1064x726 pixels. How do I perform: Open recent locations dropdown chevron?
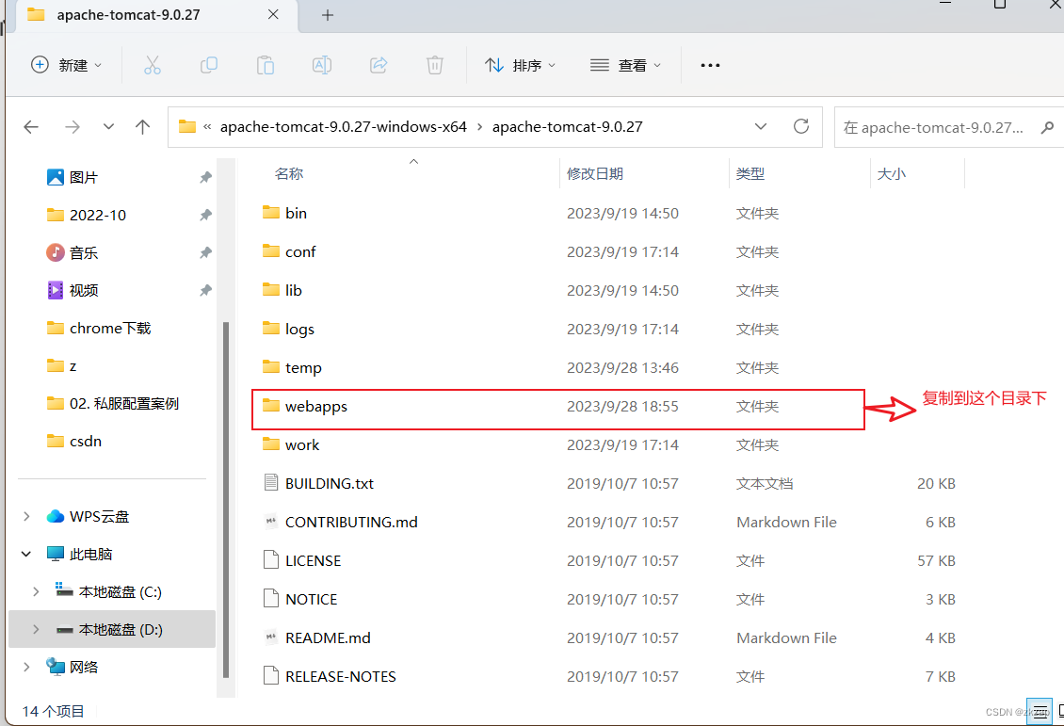click(x=108, y=127)
